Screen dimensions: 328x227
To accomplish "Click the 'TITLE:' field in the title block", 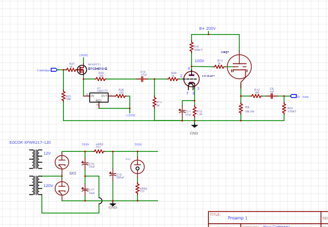I will coord(215,215).
